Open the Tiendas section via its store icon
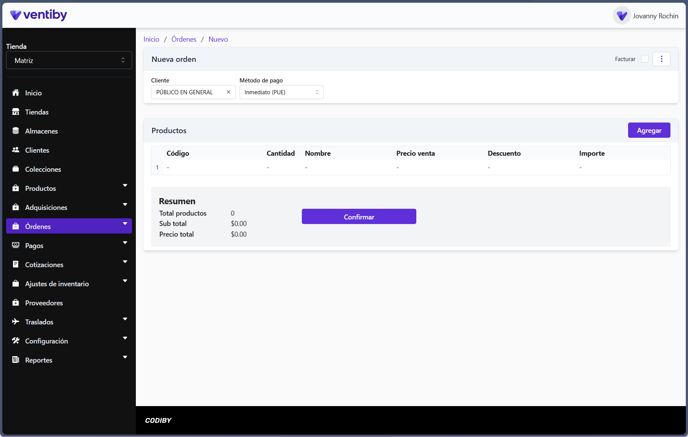 (16, 111)
